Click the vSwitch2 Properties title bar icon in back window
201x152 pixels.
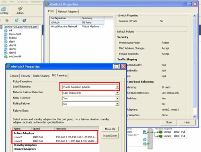point(47,4)
